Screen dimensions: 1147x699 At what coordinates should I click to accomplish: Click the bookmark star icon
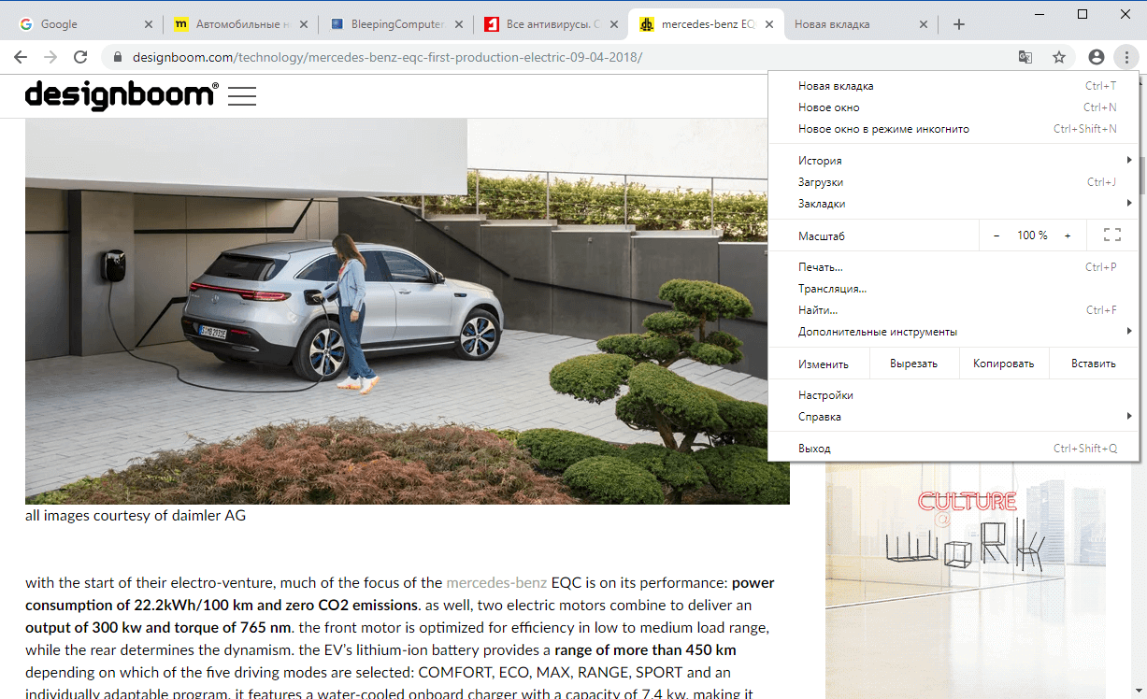[1059, 57]
